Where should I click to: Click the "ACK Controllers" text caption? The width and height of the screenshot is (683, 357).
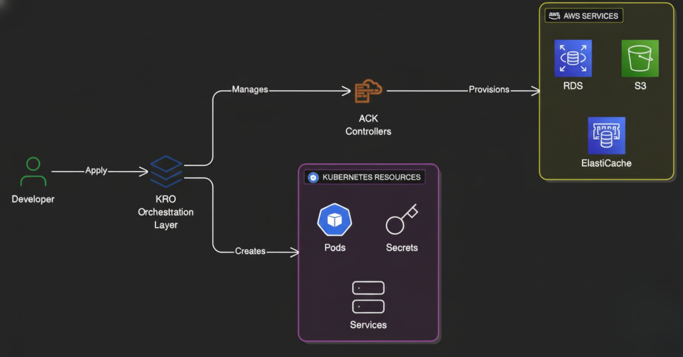click(368, 125)
